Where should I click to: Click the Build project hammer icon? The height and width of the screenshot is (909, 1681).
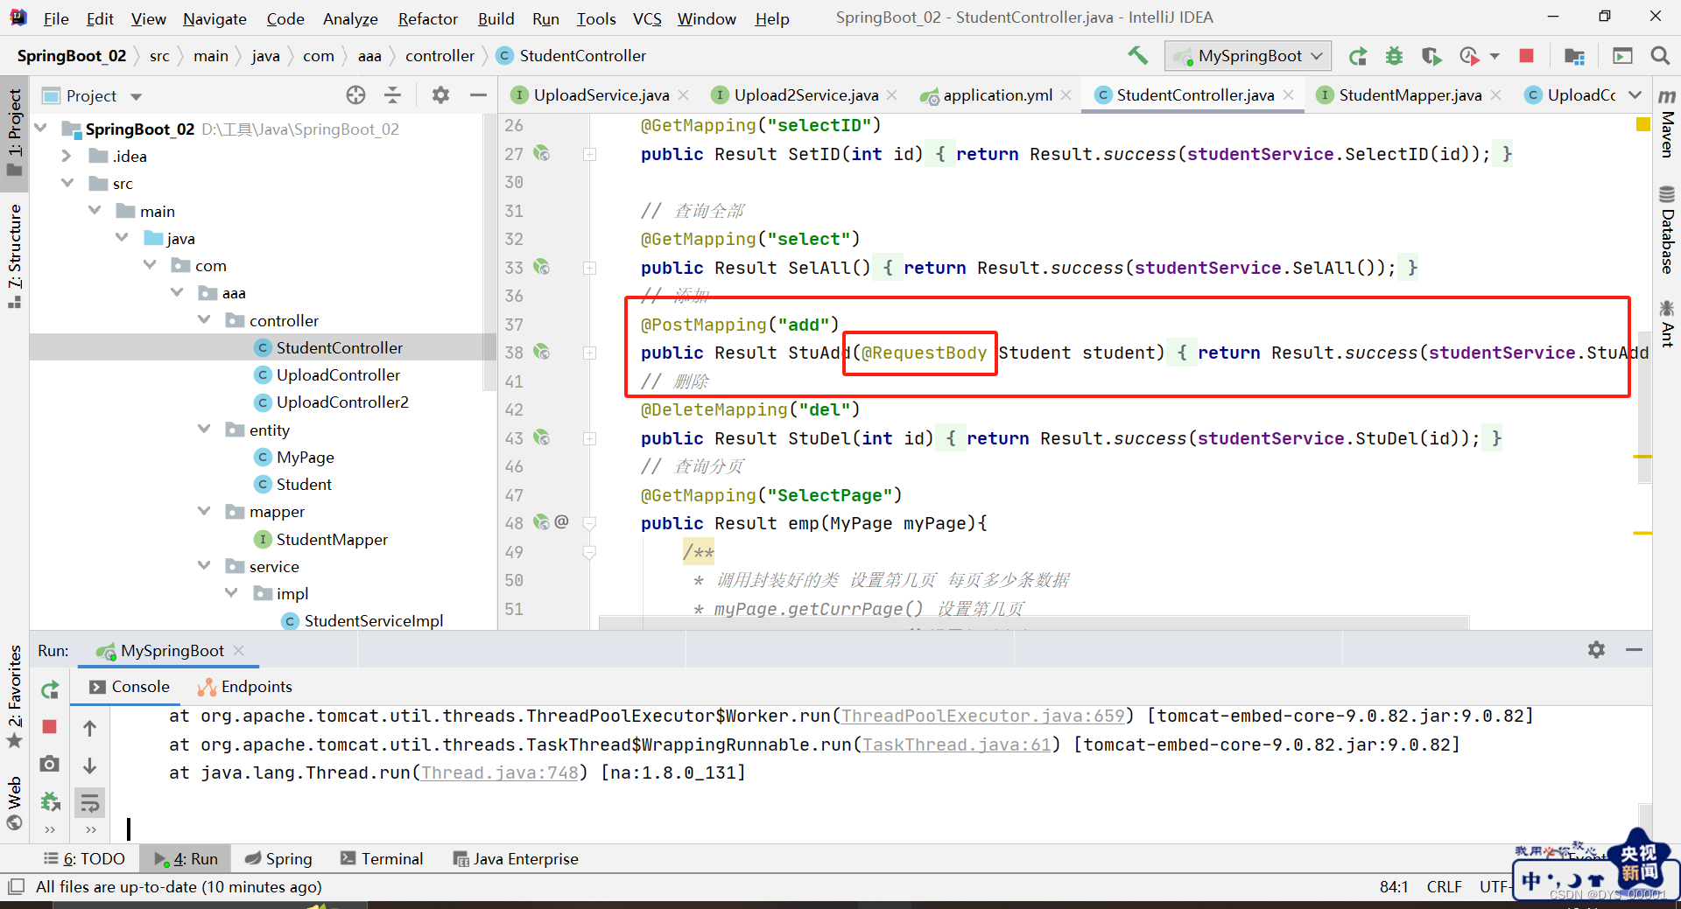[1137, 55]
